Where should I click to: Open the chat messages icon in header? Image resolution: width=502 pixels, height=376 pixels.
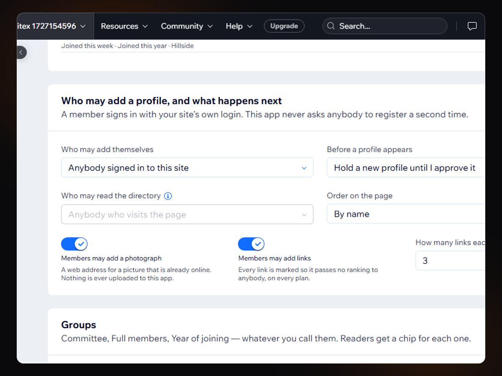(x=472, y=26)
